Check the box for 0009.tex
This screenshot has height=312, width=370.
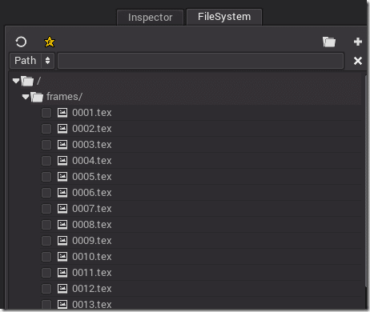[46, 241]
